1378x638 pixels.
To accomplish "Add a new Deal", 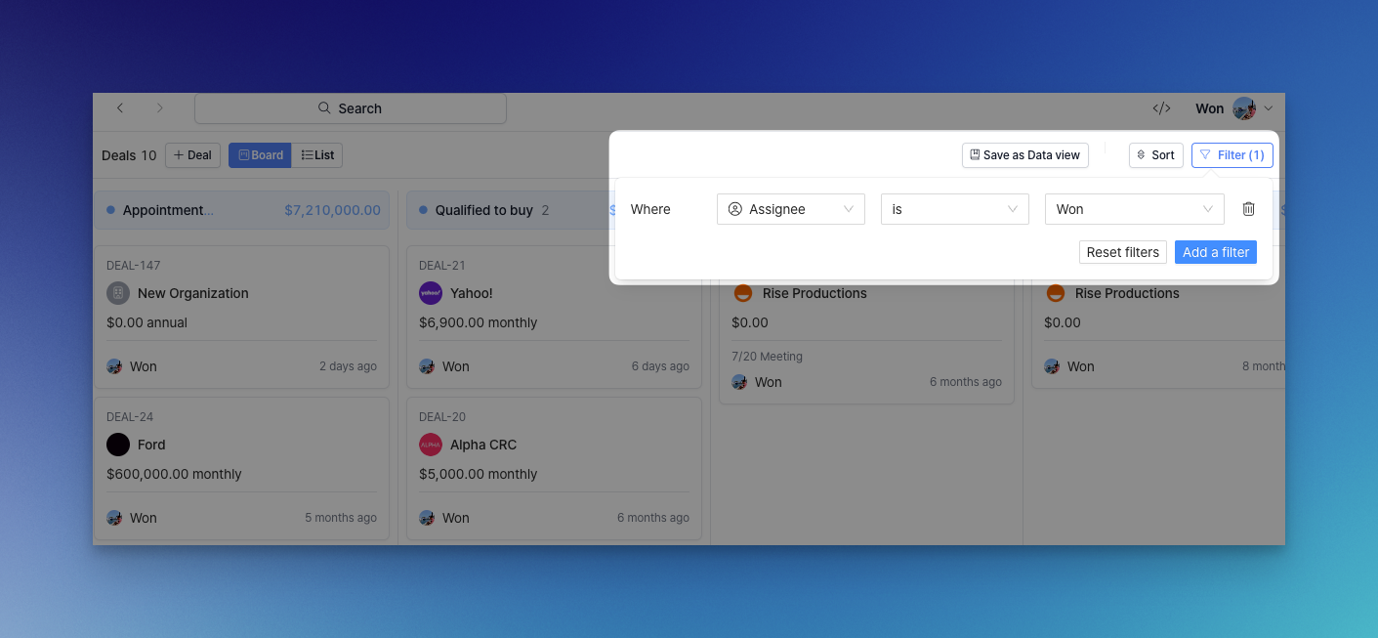I will (x=192, y=155).
